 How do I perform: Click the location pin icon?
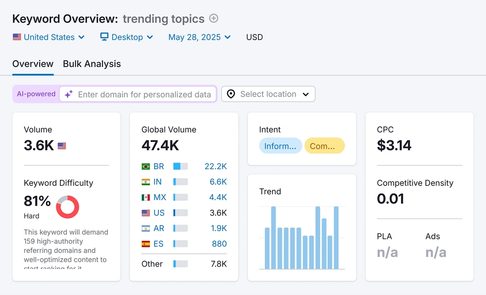point(231,94)
